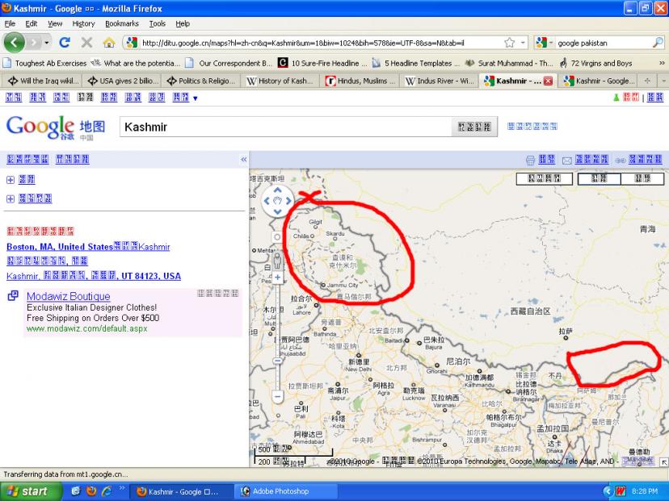Image resolution: width=669 pixels, height=501 pixels.
Task: Click the icon beside Modawiz Boutique
Action: [x=13, y=295]
